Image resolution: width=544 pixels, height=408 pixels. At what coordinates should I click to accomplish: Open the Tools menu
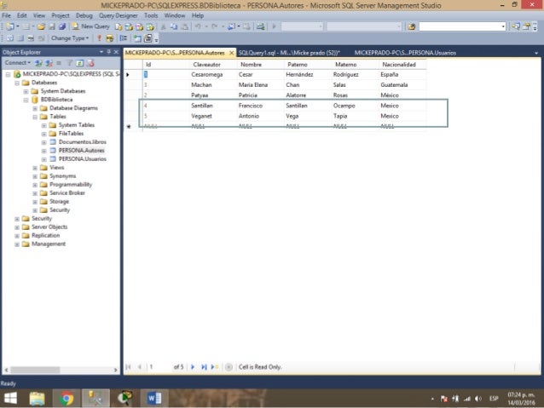click(151, 15)
